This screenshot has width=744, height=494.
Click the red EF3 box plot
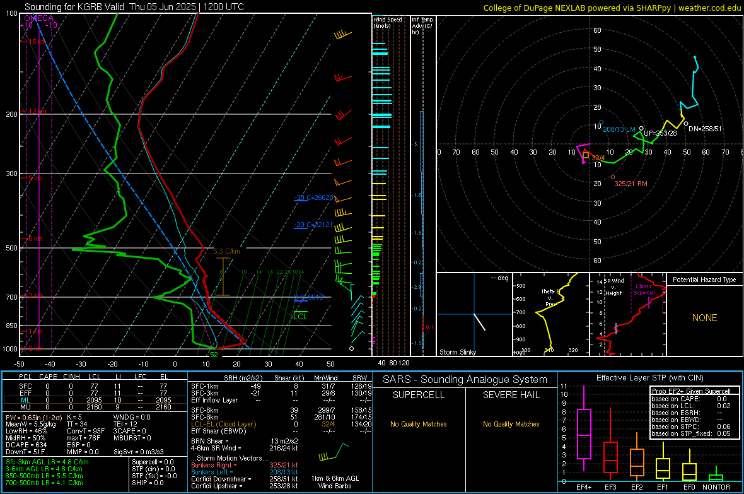(x=610, y=444)
